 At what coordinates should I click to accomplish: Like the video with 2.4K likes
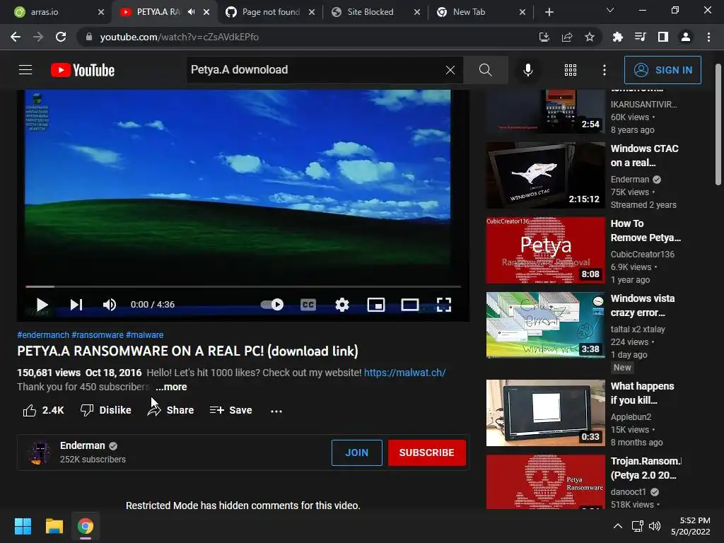[x=43, y=410]
